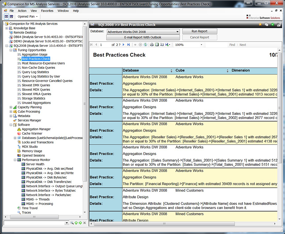285x234 pixels.
Task: Open Time Travel in the tree
Action: pyautogui.click(x=30, y=208)
